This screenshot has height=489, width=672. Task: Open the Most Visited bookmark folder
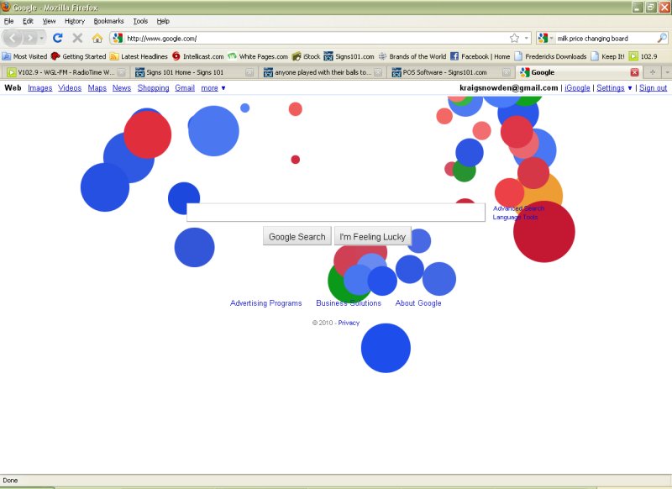coord(24,56)
